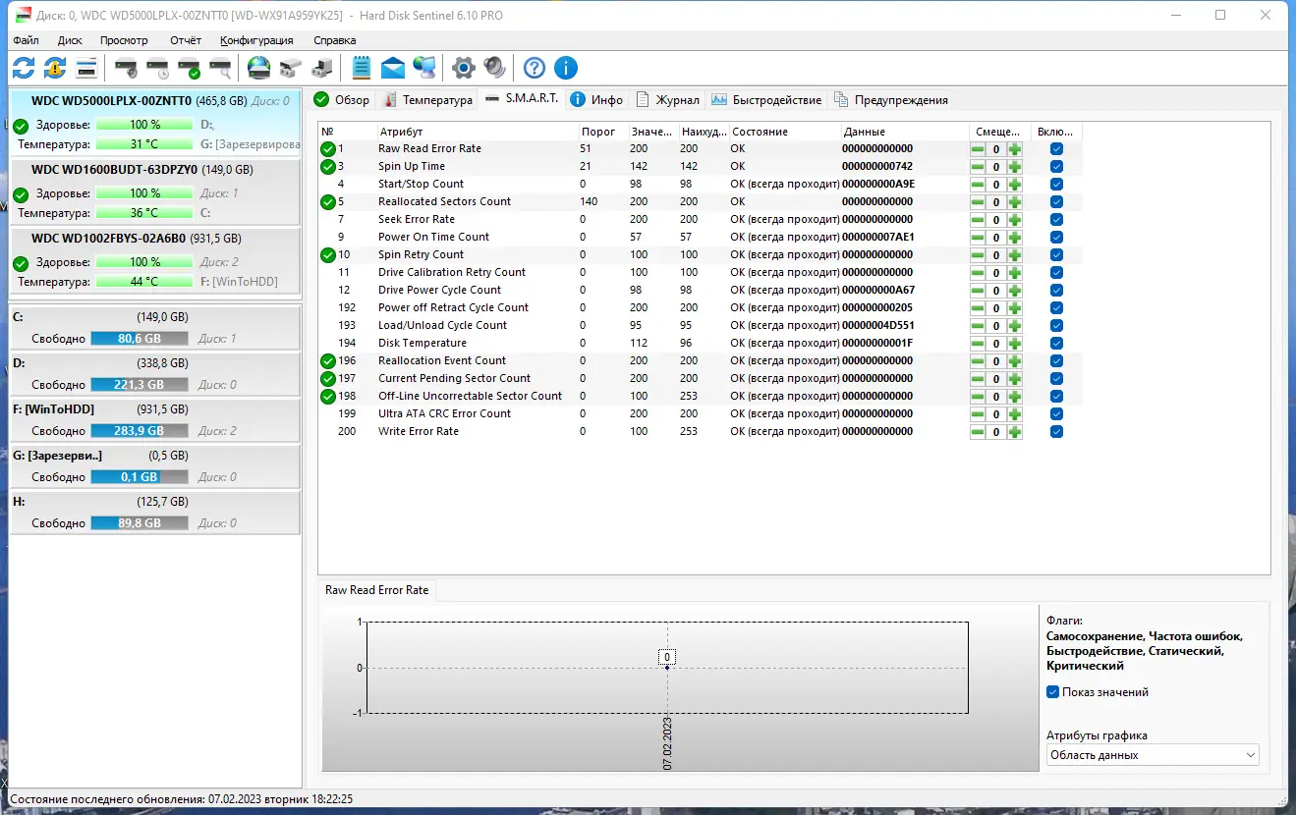
Task: Open the Просмотр menu
Action: tap(124, 40)
